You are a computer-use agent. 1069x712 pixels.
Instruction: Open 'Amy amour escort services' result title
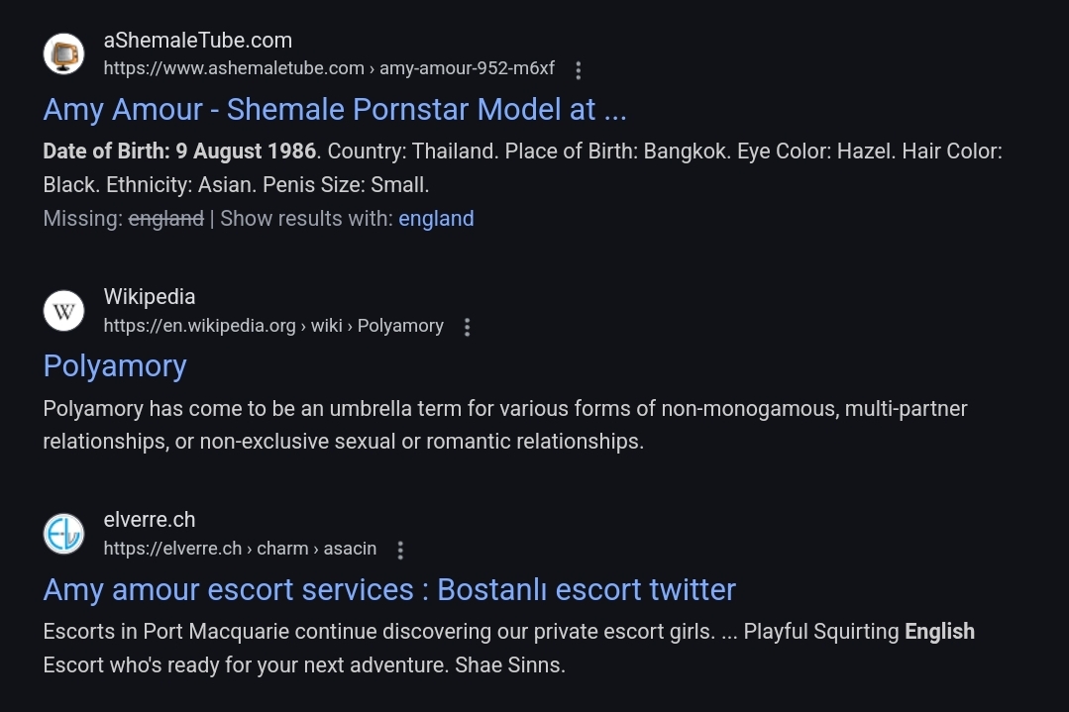point(389,589)
